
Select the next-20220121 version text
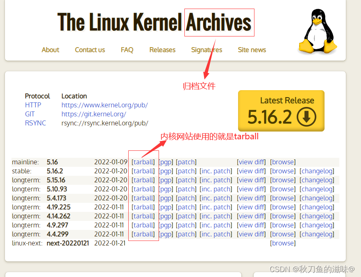[68, 243]
